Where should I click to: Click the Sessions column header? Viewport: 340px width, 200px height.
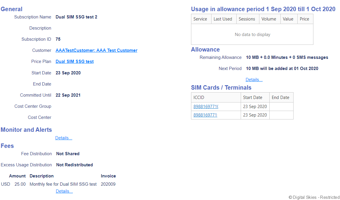point(247,19)
